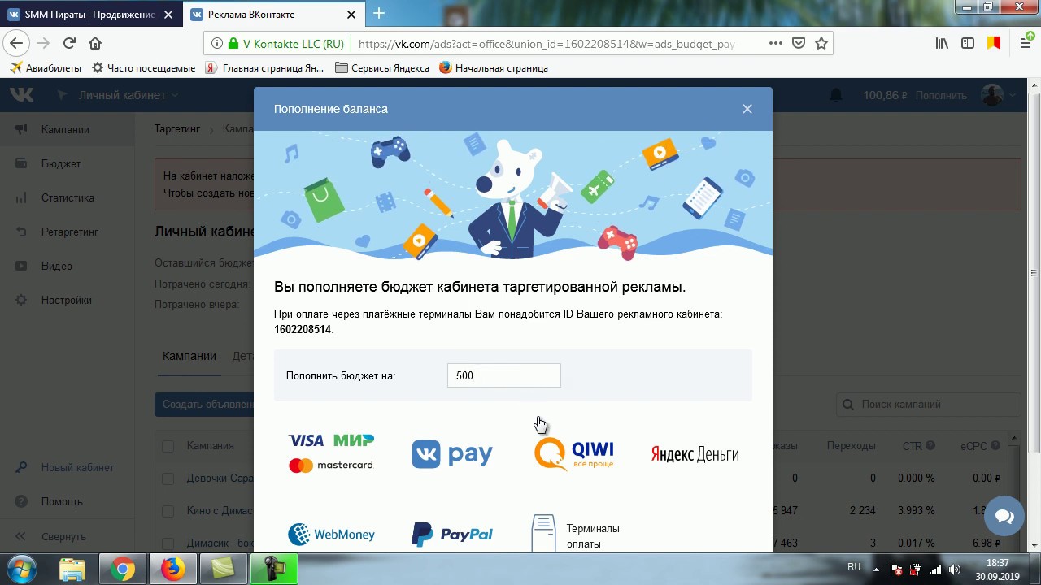Focus the Поиск кампаний search field

928,404
